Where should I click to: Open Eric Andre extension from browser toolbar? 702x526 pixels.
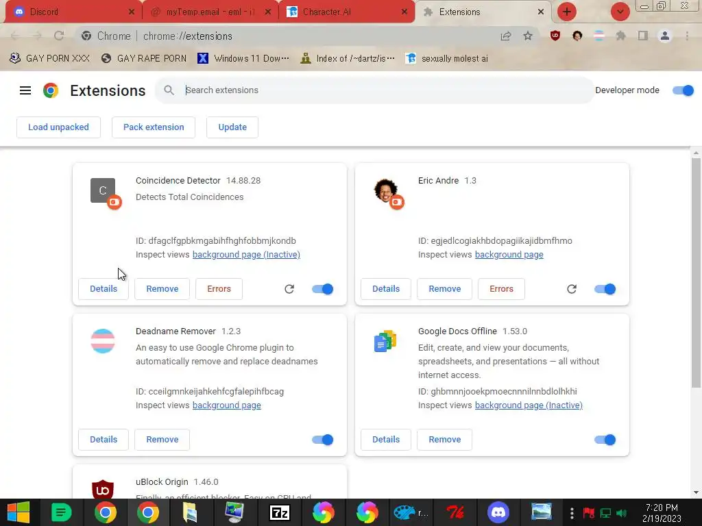pos(577,36)
